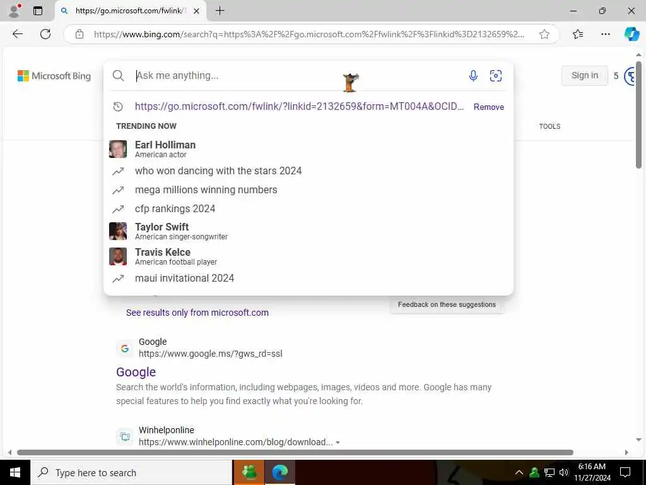Search using an image icon

pos(496,76)
